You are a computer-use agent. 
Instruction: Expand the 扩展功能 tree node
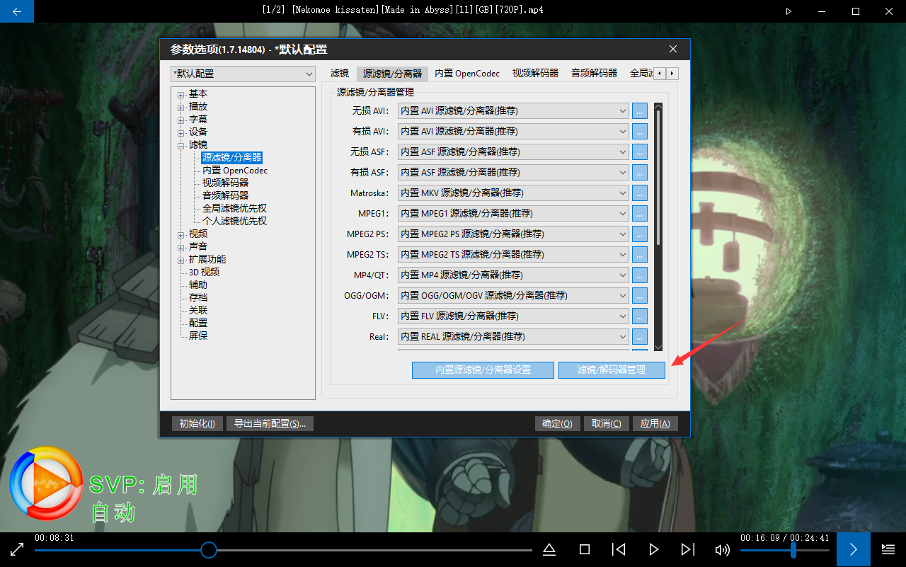(x=181, y=260)
